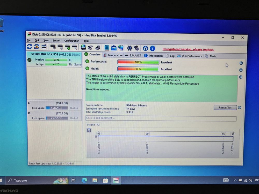Click the blue Refresh SMART toolbar icon
Screen dimensions: 259x194
(30, 47)
